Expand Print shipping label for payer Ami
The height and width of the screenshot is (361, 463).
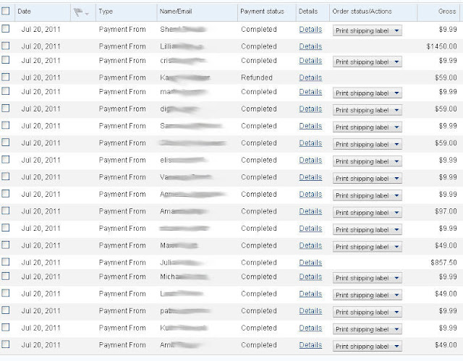(x=368, y=347)
